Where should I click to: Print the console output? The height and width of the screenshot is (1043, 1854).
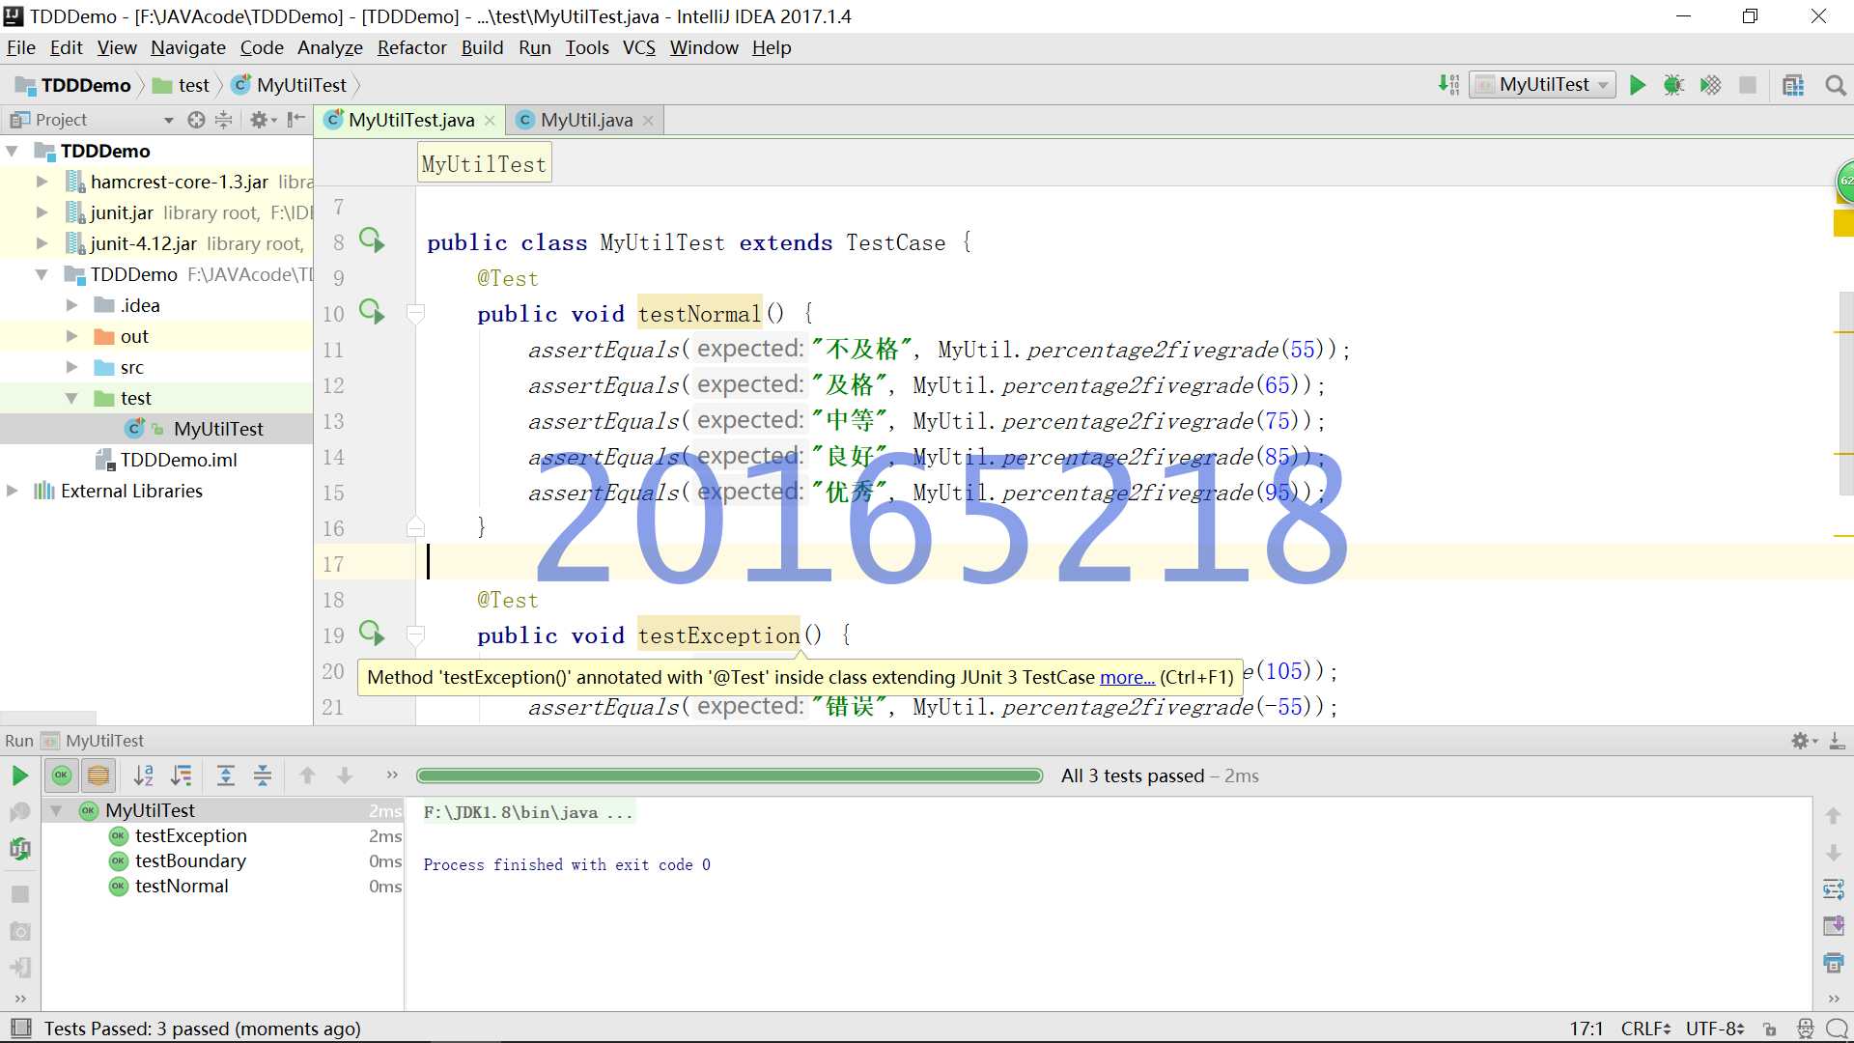click(1833, 963)
